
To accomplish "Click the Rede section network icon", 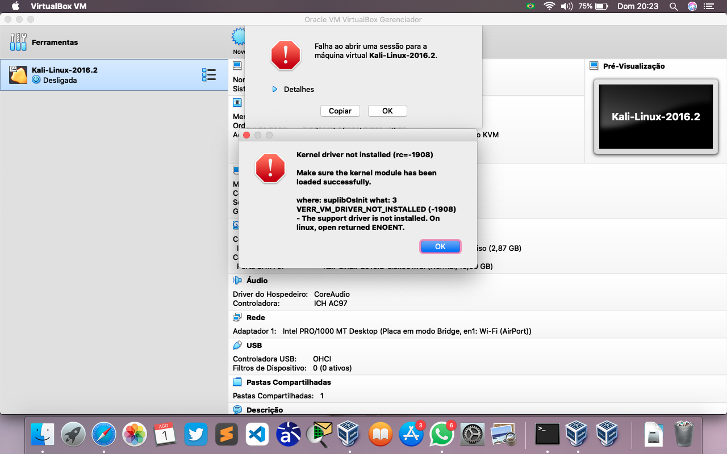I will 237,317.
